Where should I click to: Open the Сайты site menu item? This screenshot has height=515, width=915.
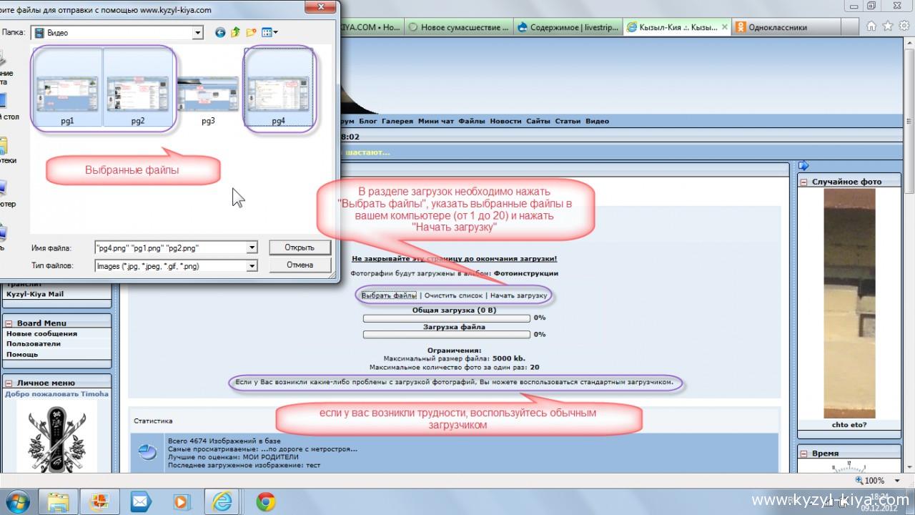pos(538,121)
